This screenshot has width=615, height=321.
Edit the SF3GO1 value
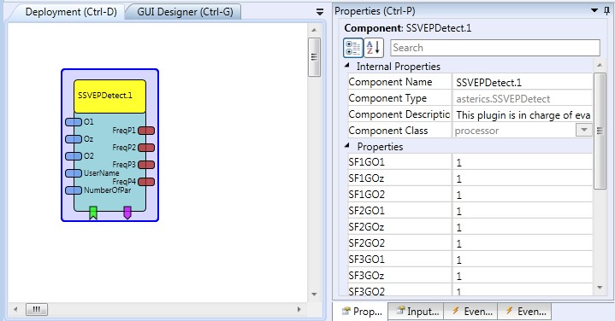523,260
